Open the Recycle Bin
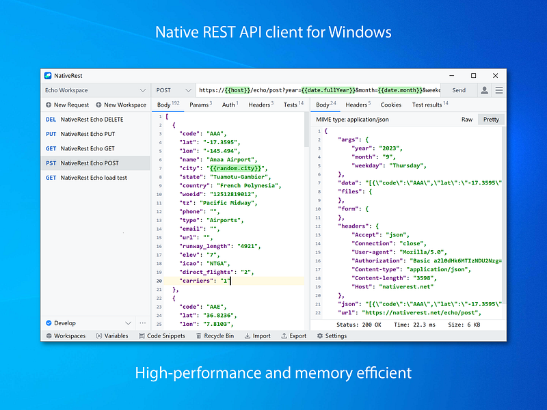The width and height of the screenshot is (547, 410). point(215,336)
